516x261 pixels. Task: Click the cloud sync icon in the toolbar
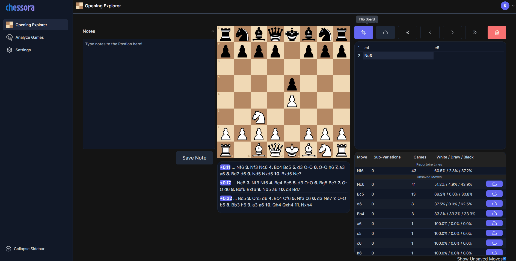(x=385, y=32)
